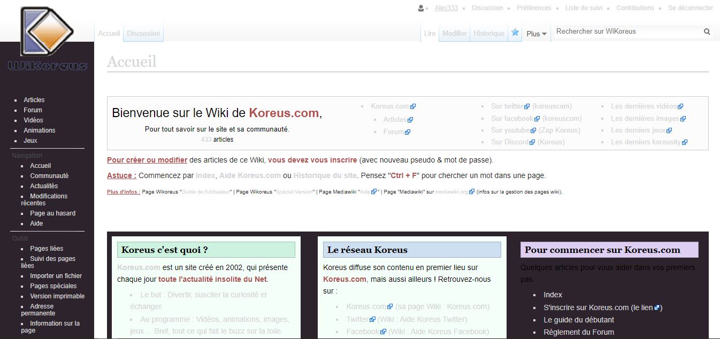Open the Plus dropdown menu
The width and height of the screenshot is (720, 339).
click(x=536, y=34)
